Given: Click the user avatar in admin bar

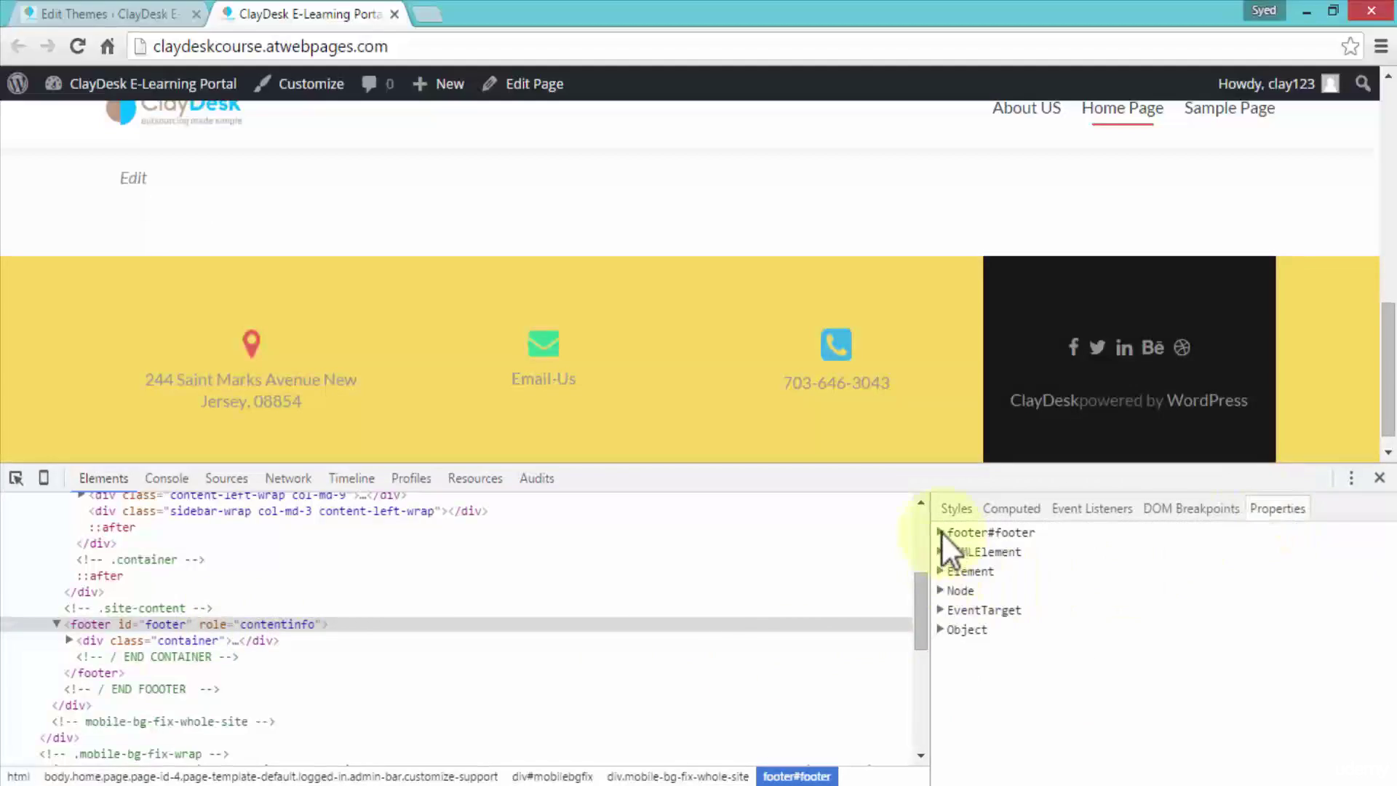Looking at the screenshot, I should click(1330, 84).
